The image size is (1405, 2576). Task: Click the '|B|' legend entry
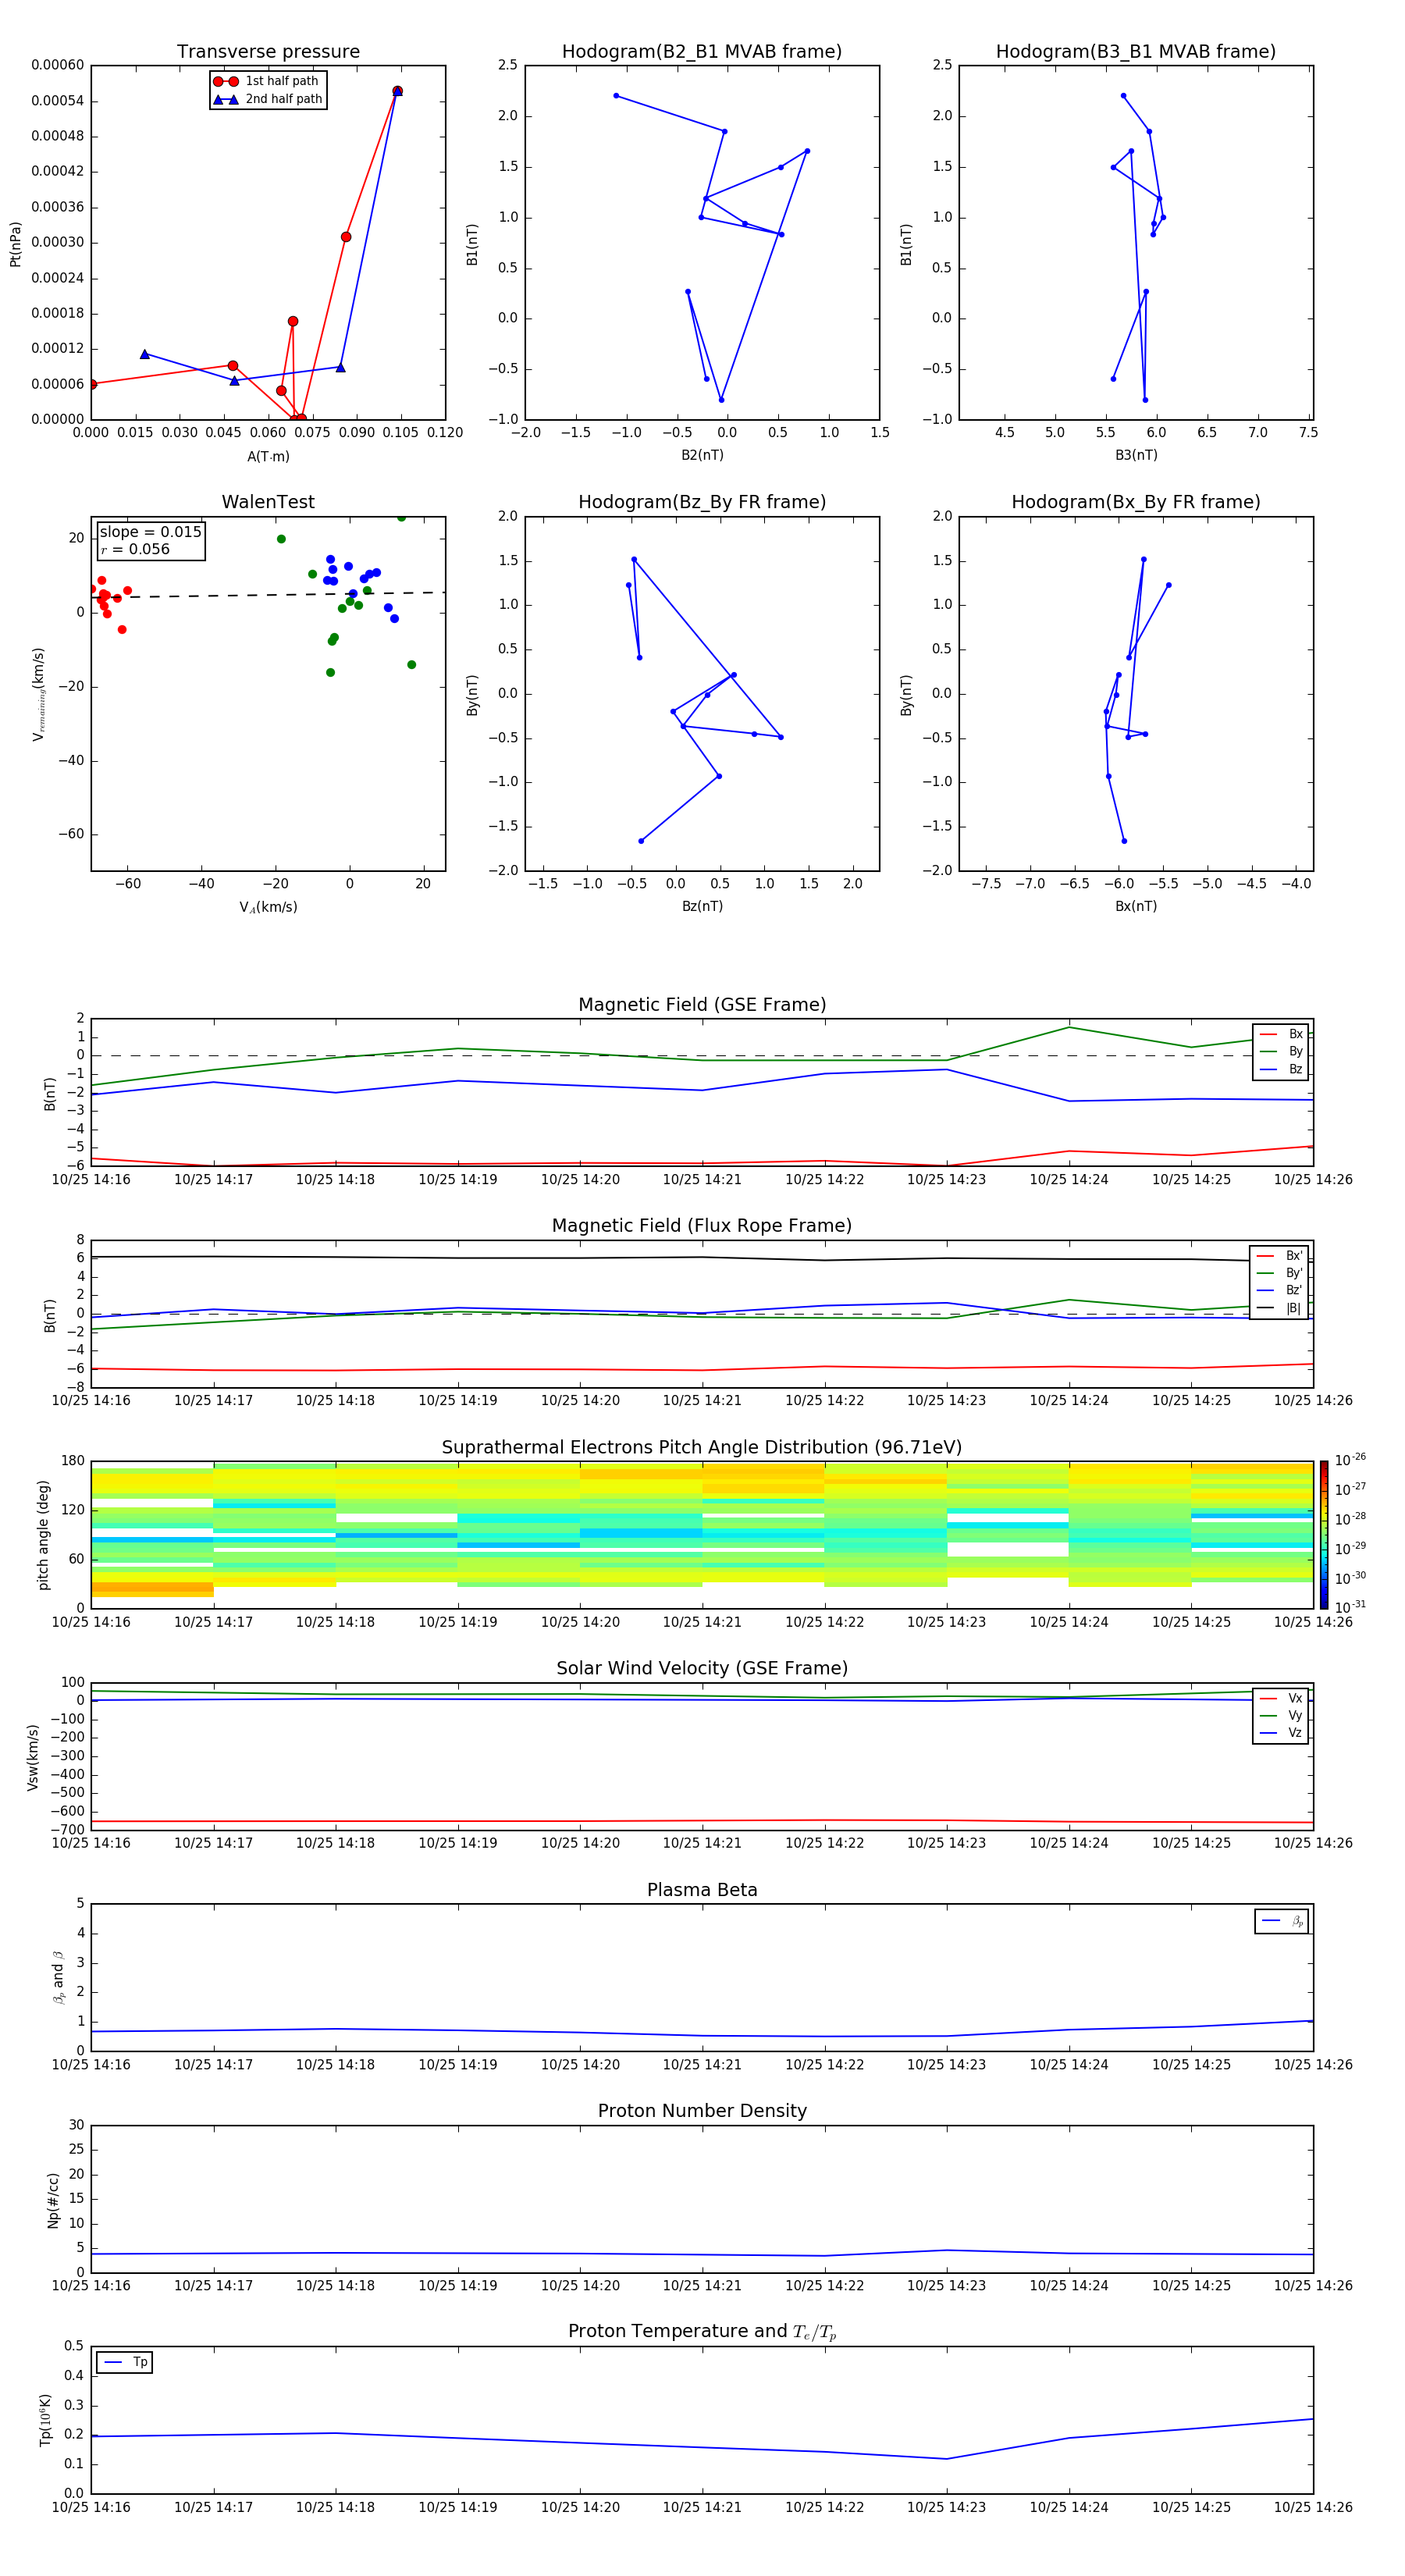tap(1280, 1308)
